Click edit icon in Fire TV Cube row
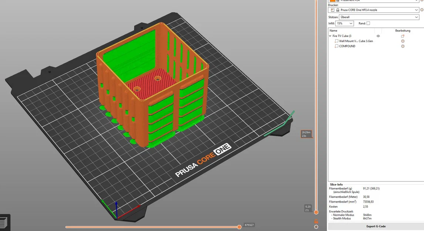 [x=403, y=36]
